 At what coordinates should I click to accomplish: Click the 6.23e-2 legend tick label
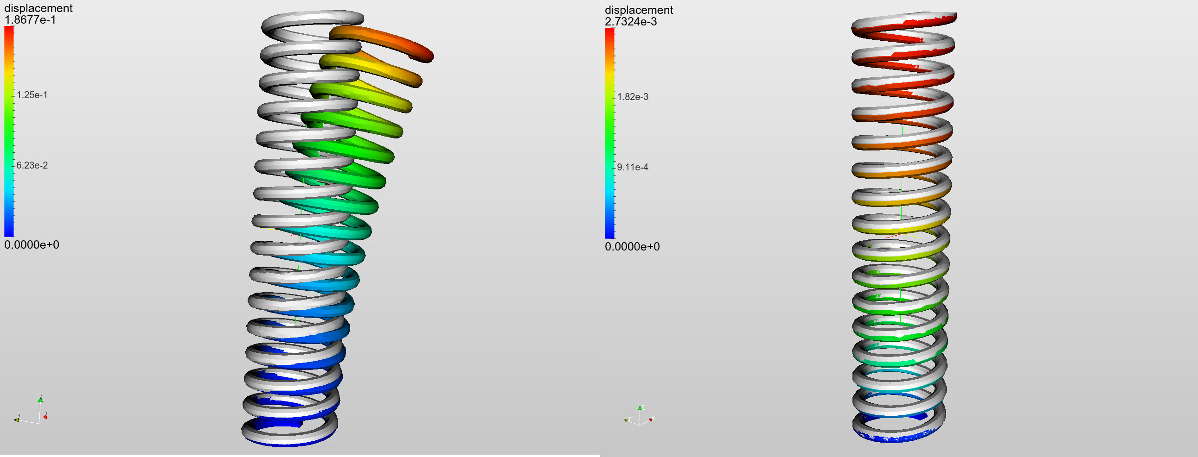coord(32,165)
